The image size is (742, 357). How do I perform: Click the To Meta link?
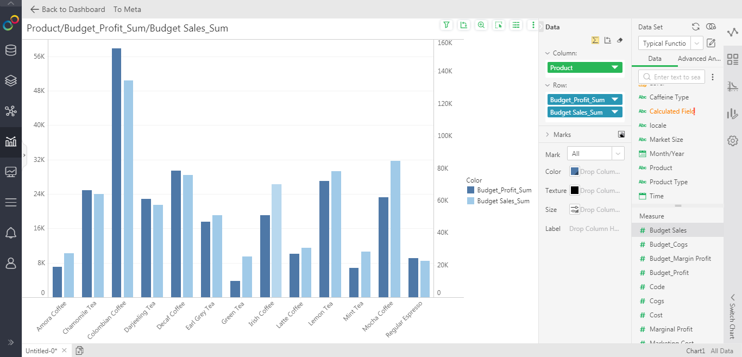pos(127,9)
